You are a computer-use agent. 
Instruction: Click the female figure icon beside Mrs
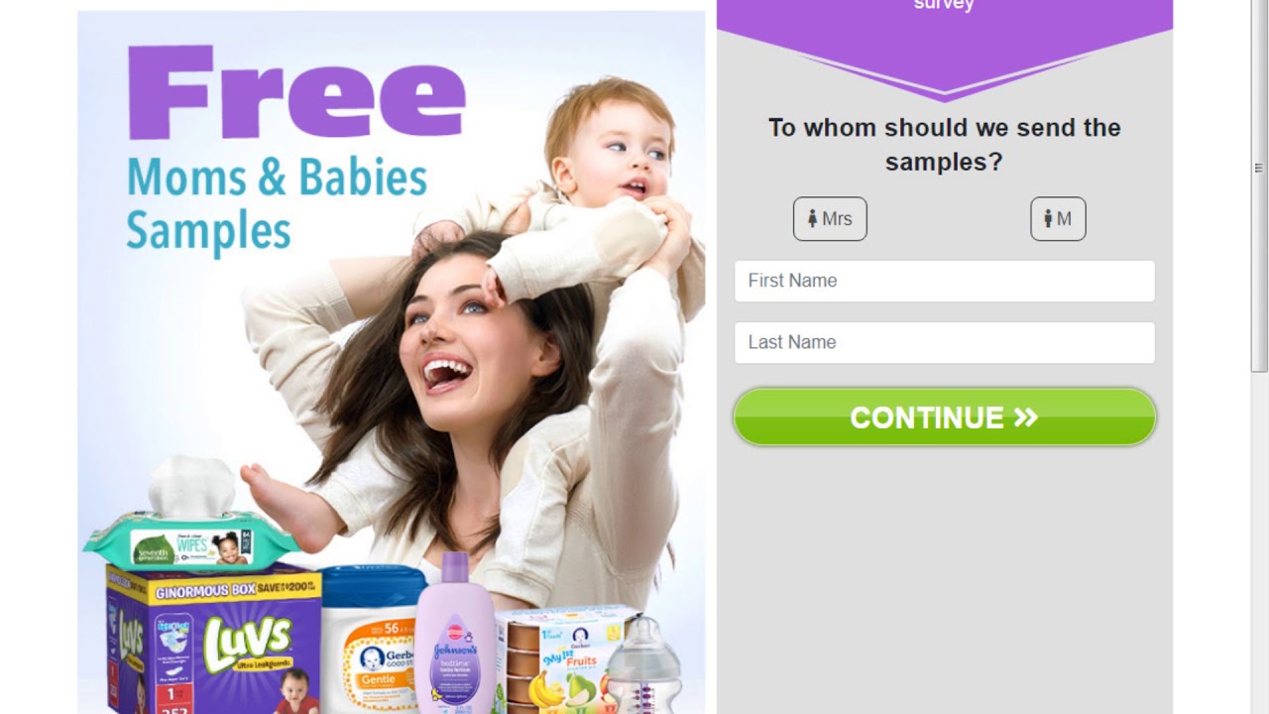point(813,219)
